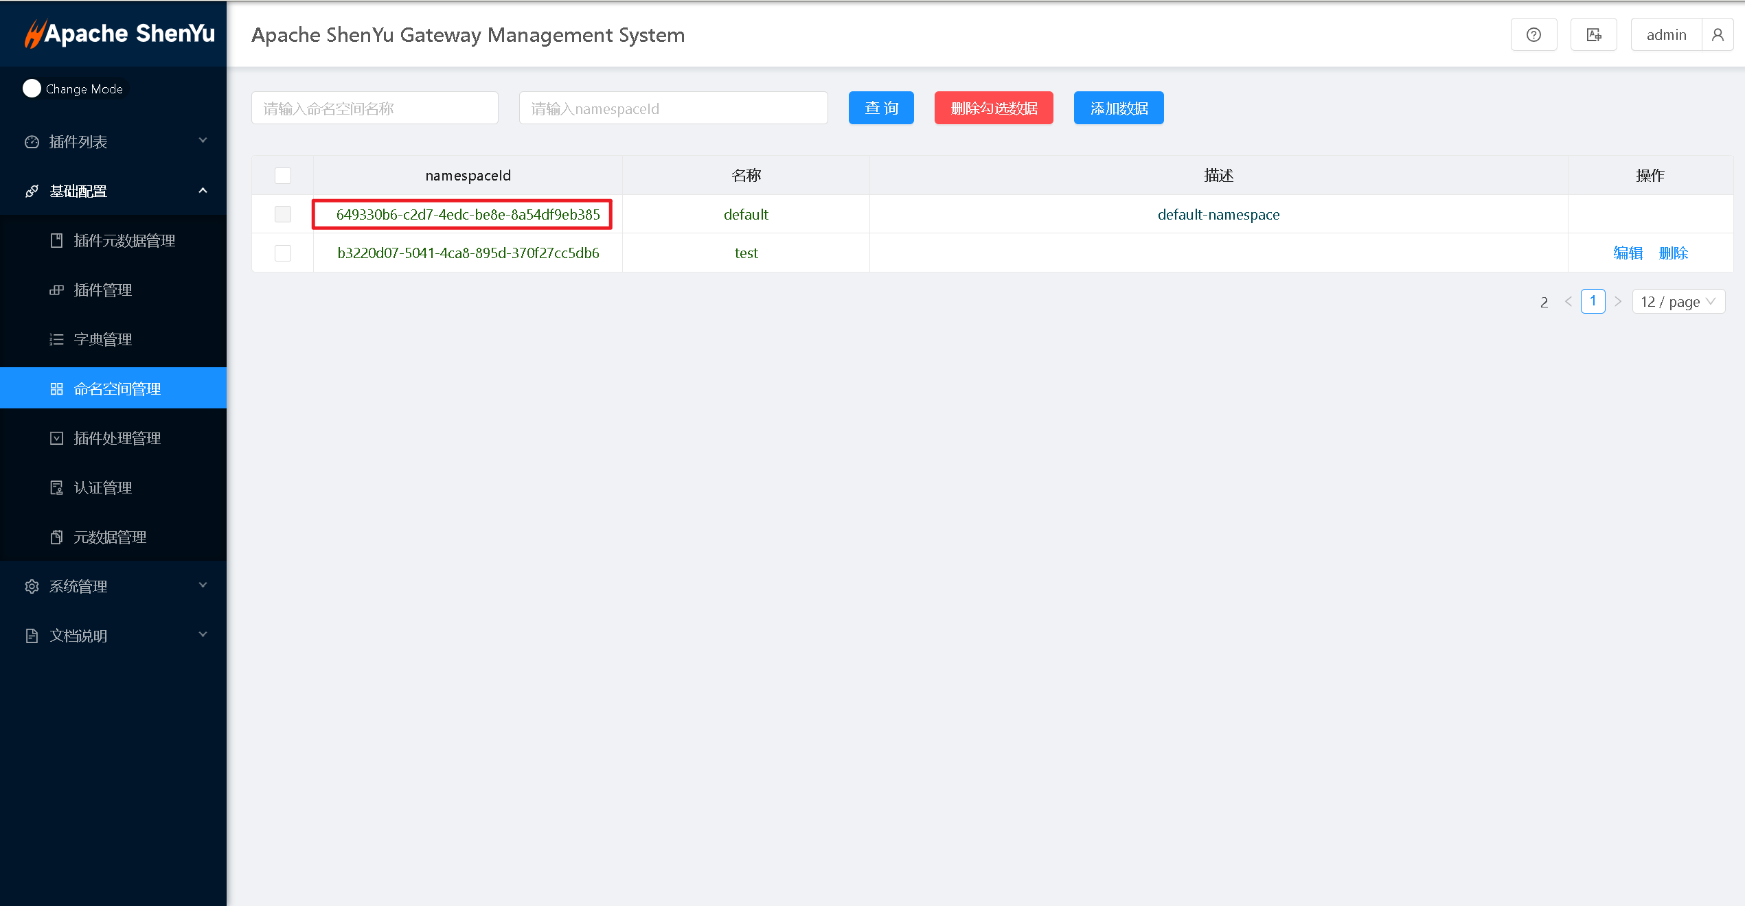1745x906 pixels.
Task: Click 编辑 link for test namespace
Action: (x=1628, y=253)
